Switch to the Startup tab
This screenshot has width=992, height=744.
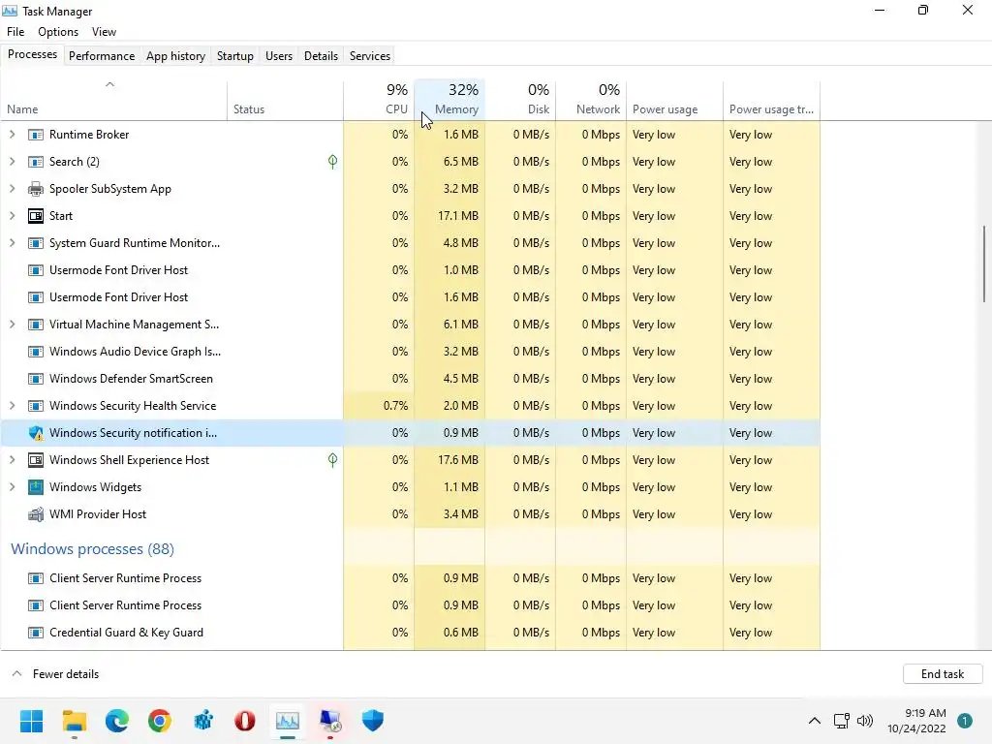235,56
